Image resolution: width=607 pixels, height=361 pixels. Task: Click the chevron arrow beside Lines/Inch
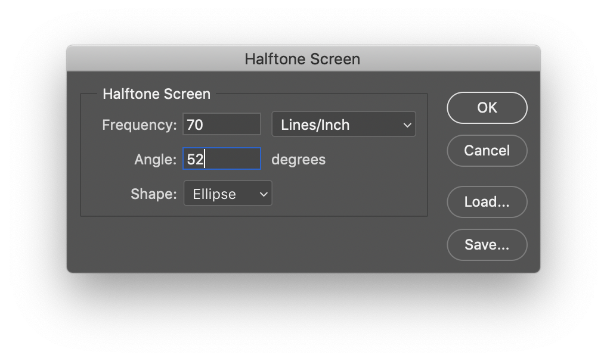[x=407, y=125]
